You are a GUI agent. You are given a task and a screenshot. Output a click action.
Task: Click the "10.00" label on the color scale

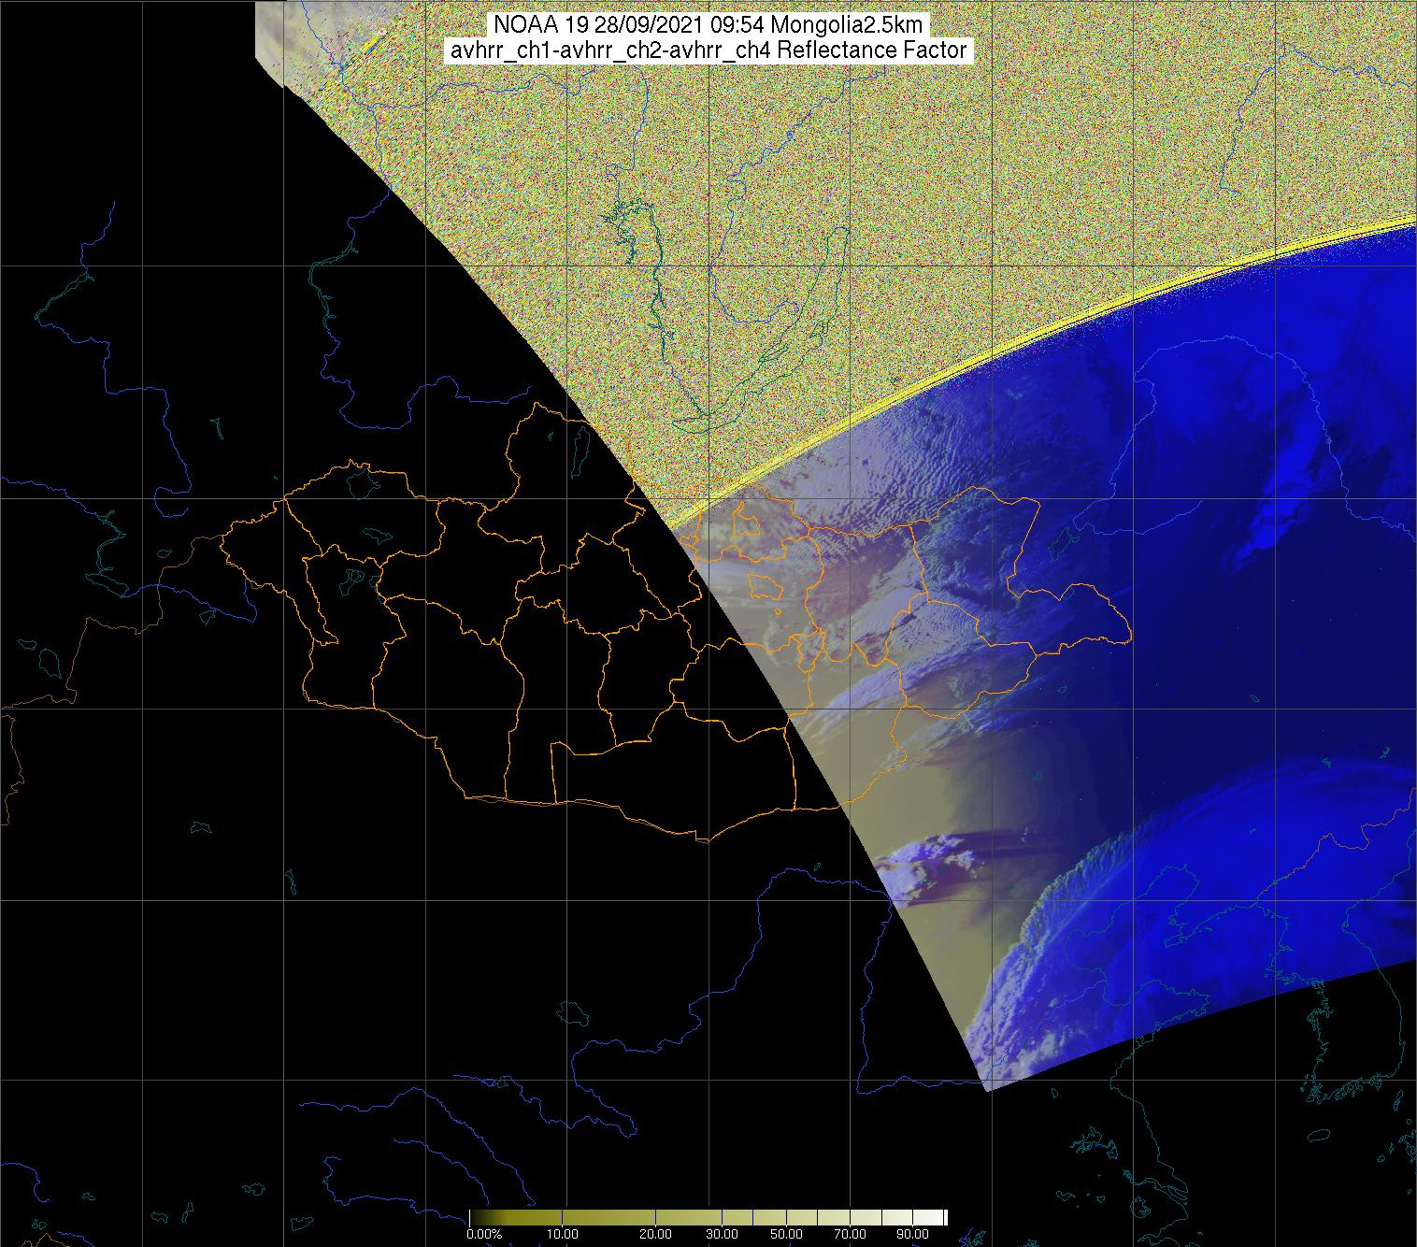pyautogui.click(x=562, y=1234)
